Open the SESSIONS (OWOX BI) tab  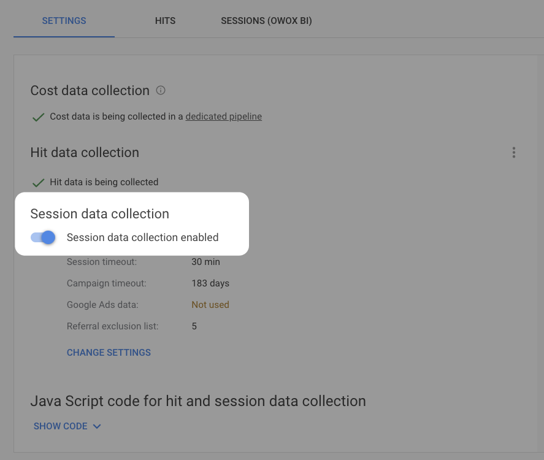coord(266,20)
